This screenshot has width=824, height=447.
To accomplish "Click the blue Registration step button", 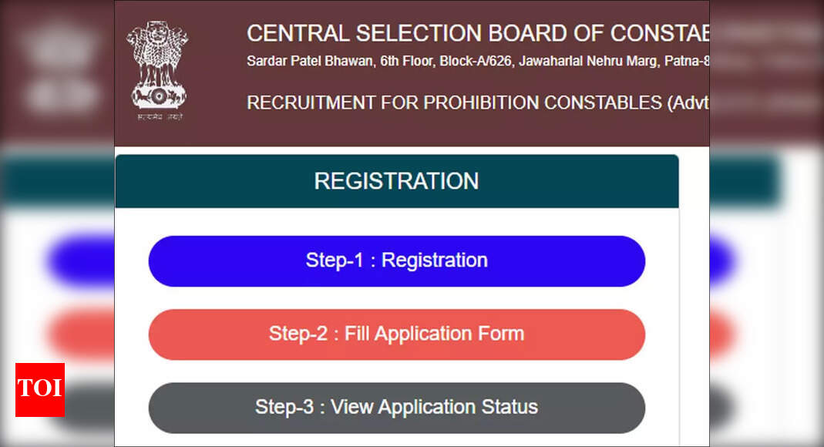I will click(x=396, y=260).
